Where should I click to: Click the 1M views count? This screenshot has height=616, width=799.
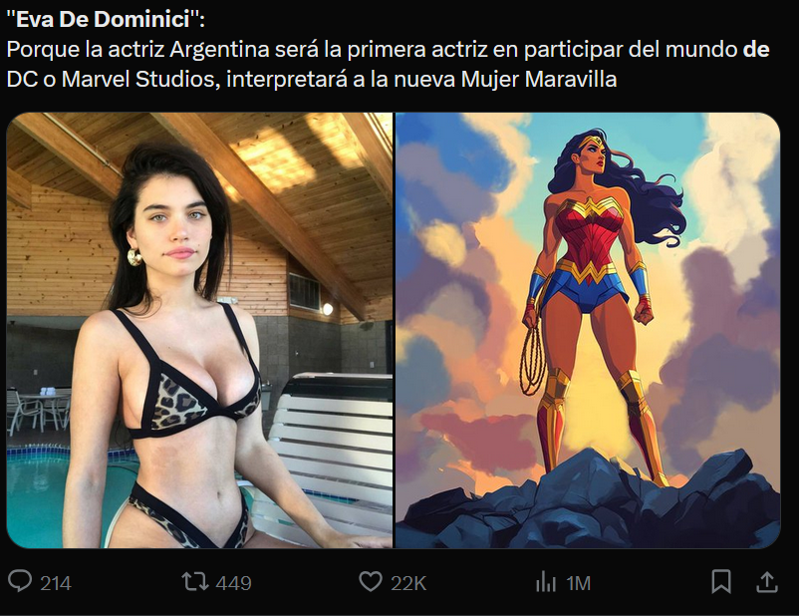pyautogui.click(x=579, y=583)
